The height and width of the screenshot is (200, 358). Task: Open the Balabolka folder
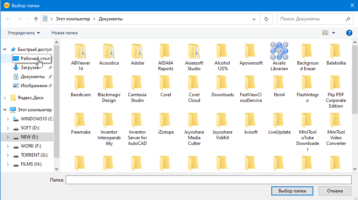(336, 55)
